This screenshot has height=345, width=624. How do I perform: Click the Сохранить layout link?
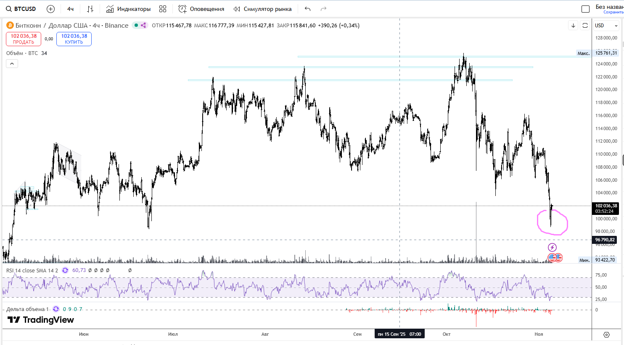tap(613, 12)
